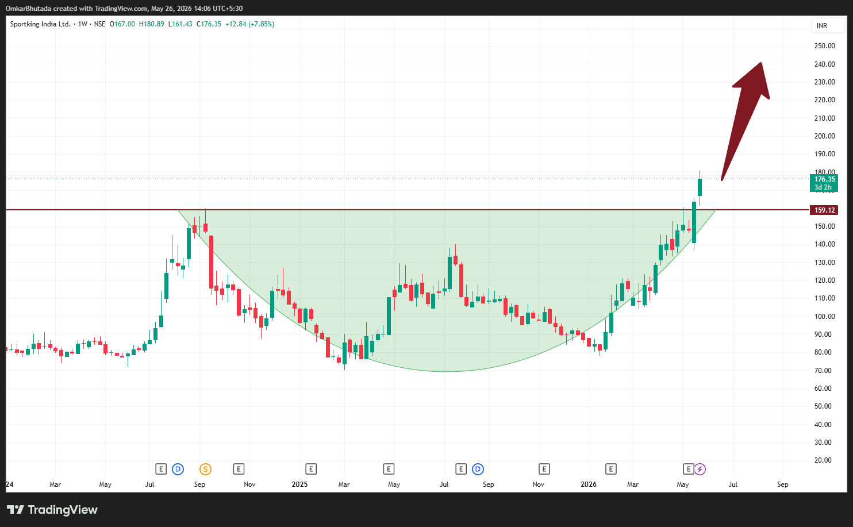Open the E earnings marker above Nov 2025

(544, 470)
